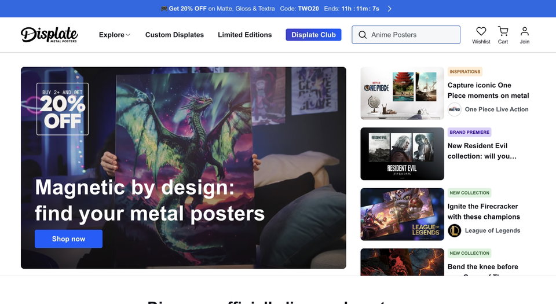Image resolution: width=556 pixels, height=304 pixels.
Task: Click the TWO20 promo code text
Action: click(308, 9)
